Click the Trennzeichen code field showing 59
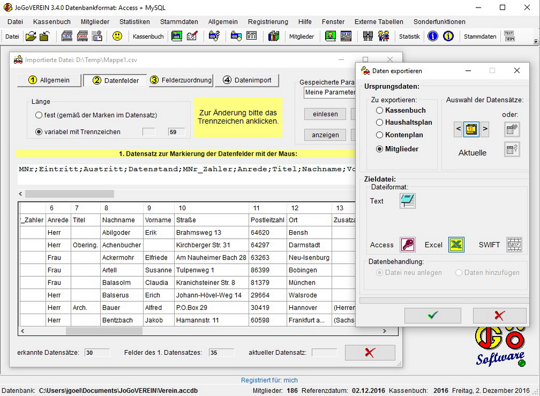540x396 pixels. coord(177,132)
